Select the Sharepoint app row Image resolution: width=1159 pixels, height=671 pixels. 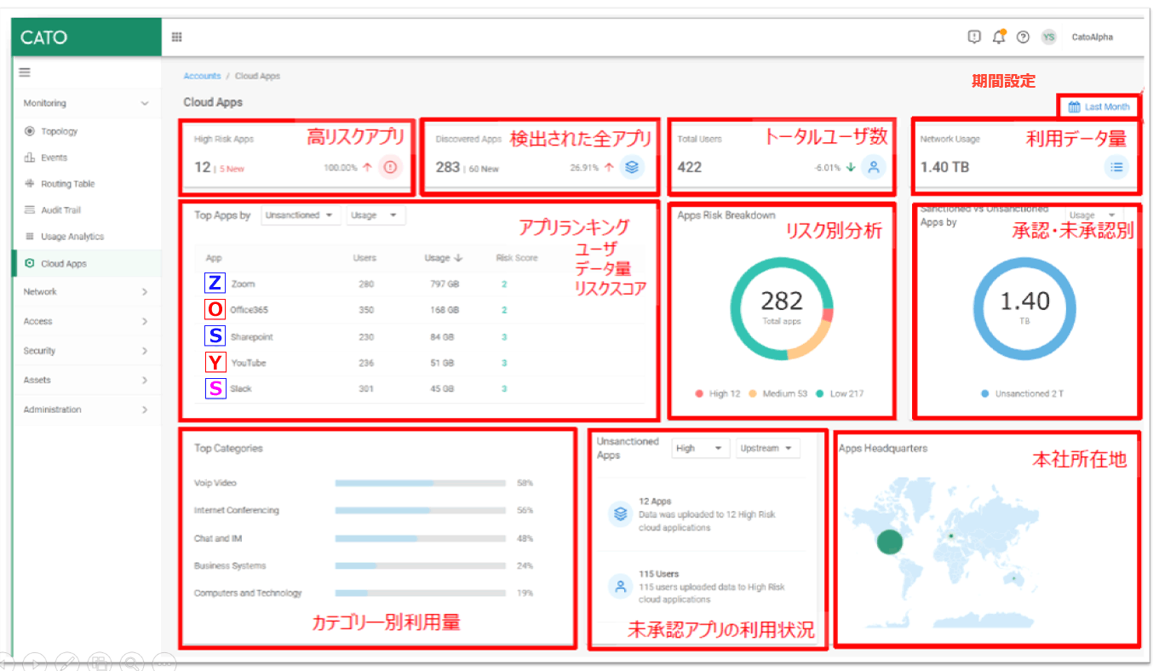click(x=418, y=337)
